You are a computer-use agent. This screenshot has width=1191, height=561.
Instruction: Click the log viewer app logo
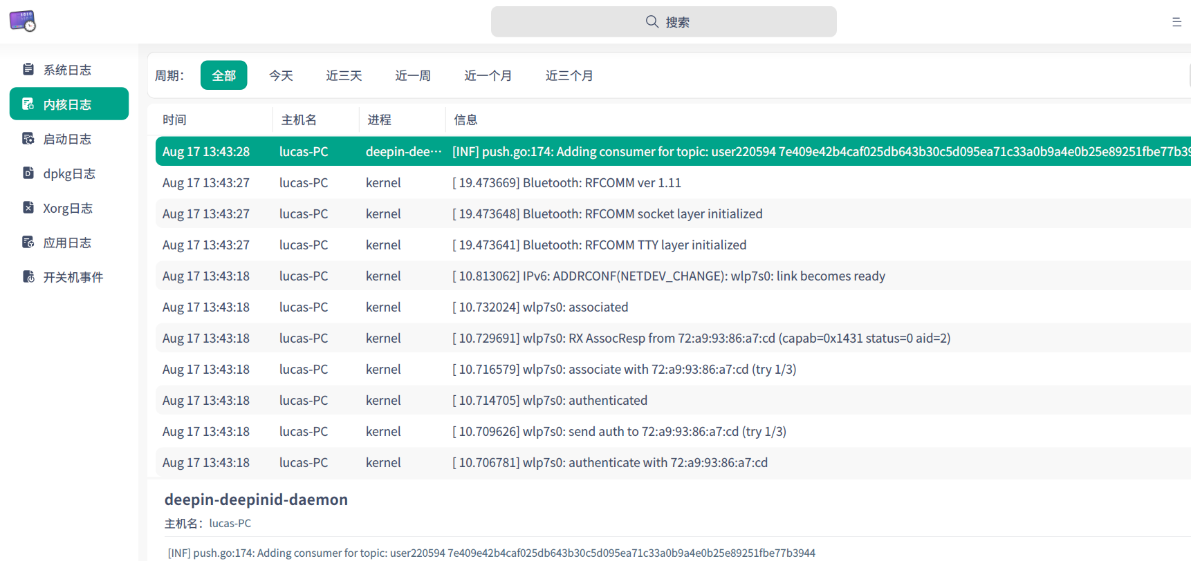22,21
